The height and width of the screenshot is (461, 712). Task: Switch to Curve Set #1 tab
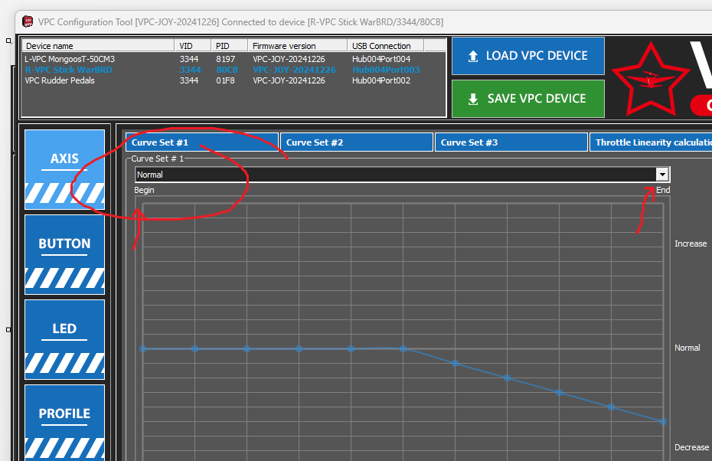tap(201, 142)
